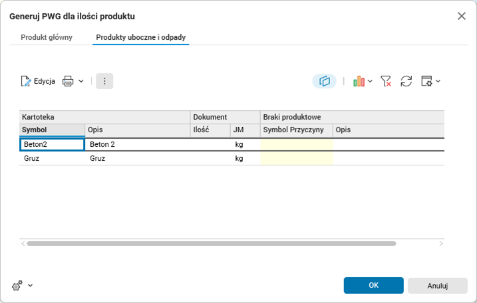Expand the printer dropdown arrow
Screen dimensions: 477x303
(81, 81)
